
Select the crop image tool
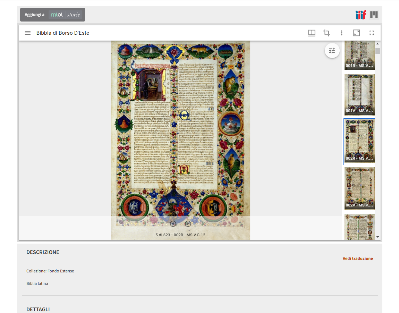pos(327,33)
